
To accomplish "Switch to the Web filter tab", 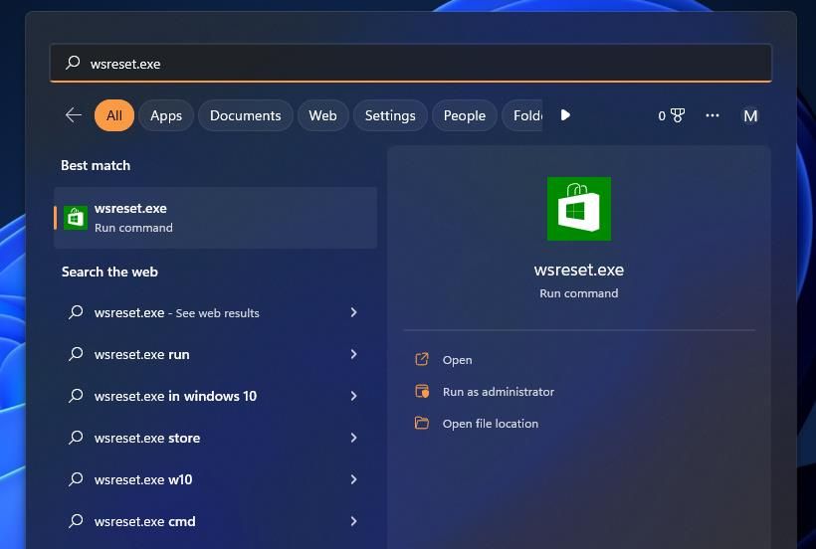I will point(322,115).
